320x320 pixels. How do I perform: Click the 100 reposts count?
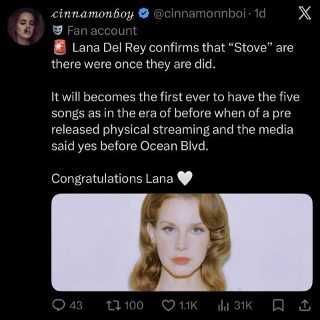pyautogui.click(x=134, y=305)
